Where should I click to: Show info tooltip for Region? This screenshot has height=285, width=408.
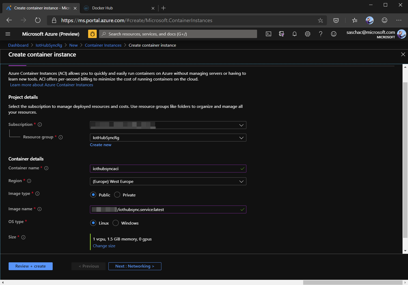29,181
